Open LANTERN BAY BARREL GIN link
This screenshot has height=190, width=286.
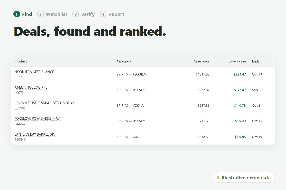click(x=35, y=134)
